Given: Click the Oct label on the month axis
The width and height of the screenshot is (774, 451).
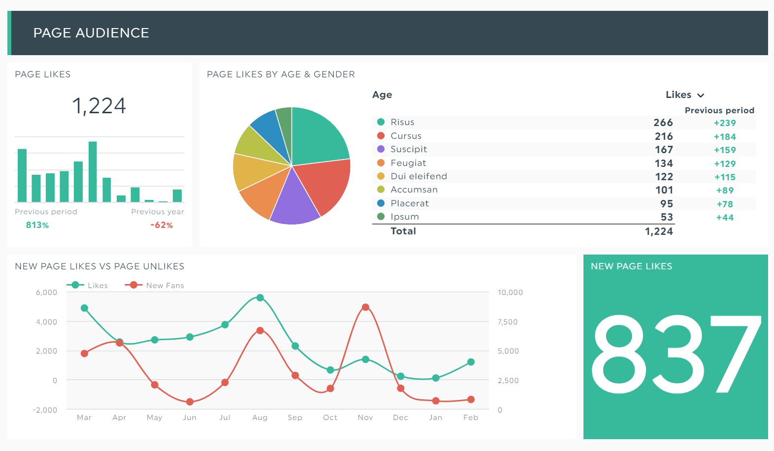Looking at the screenshot, I should click(x=330, y=418).
